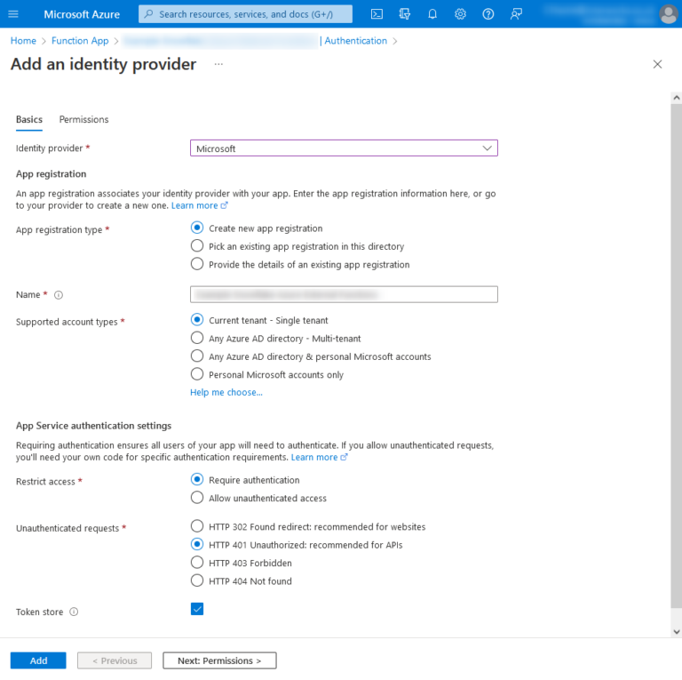The height and width of the screenshot is (680, 682).
Task: Click the Name input field
Action: (344, 294)
